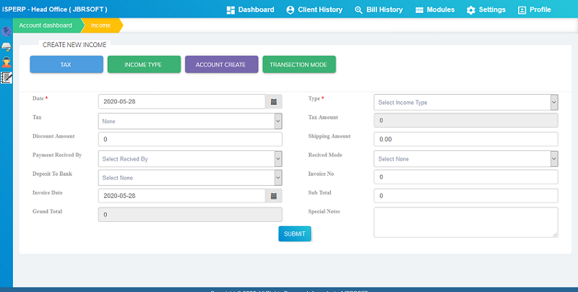Expand the Tax dropdown showing None
The width and height of the screenshot is (578, 292).
(189, 121)
